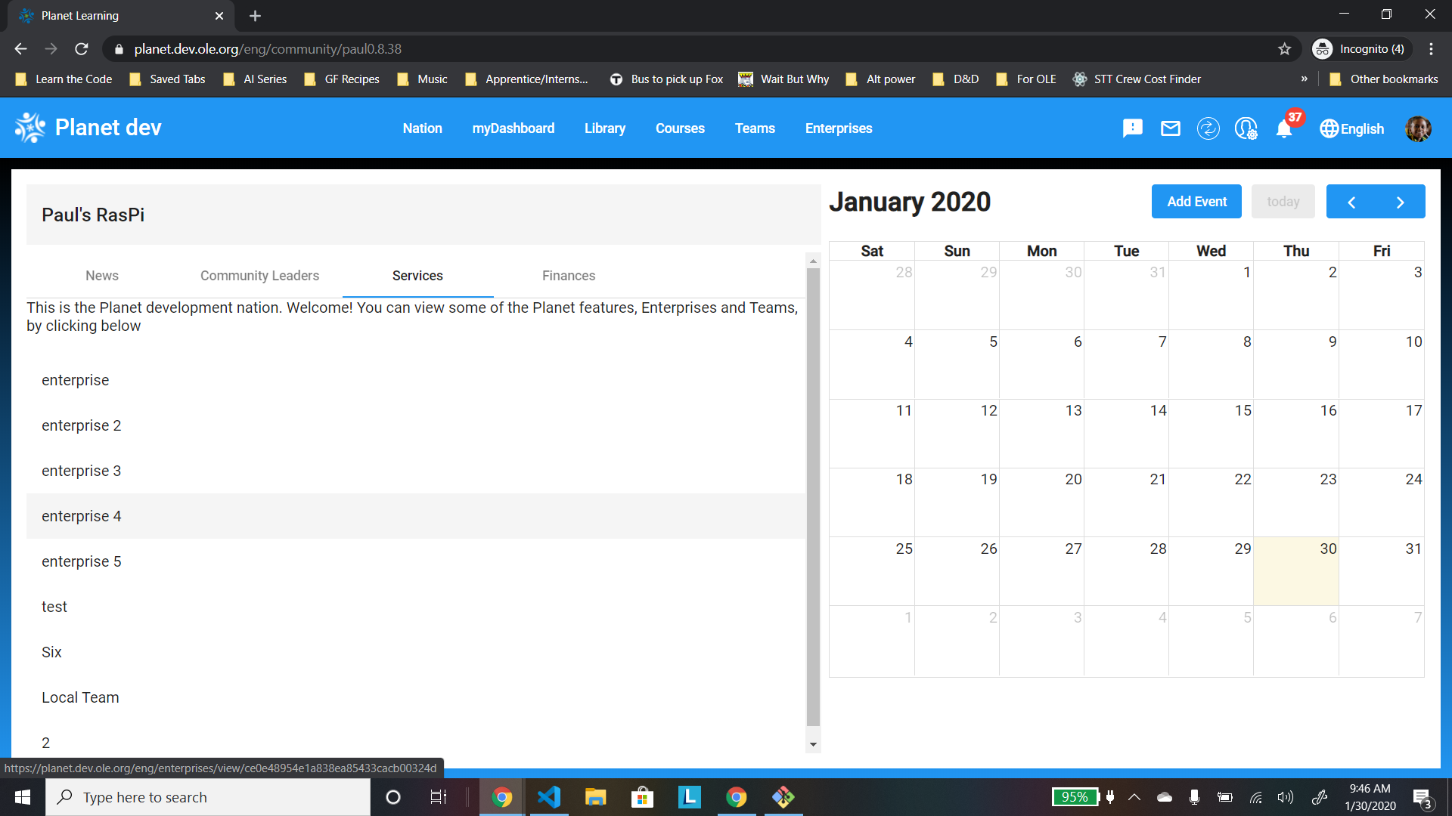
Task: Open the feedback/report icon in navbar
Action: pyautogui.click(x=1132, y=128)
